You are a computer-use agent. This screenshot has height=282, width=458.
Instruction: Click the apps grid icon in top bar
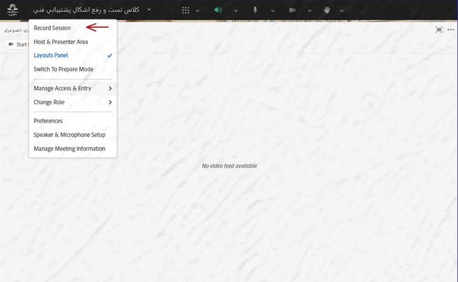[185, 10]
